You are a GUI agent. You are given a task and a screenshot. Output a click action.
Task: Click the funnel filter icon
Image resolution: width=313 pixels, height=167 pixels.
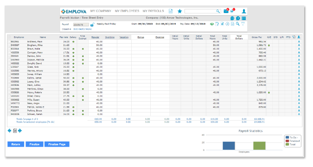[243, 24]
